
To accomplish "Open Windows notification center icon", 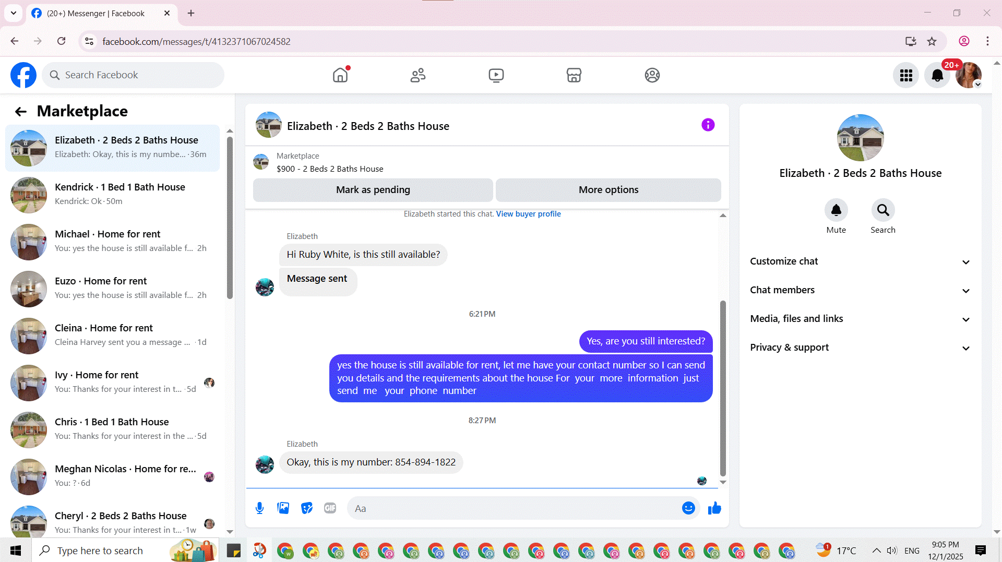I will click(981, 551).
